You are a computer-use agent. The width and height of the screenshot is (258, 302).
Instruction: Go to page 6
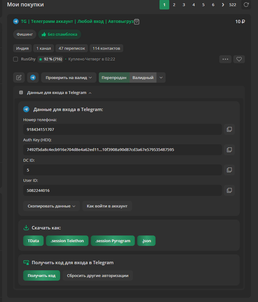(x=213, y=5)
